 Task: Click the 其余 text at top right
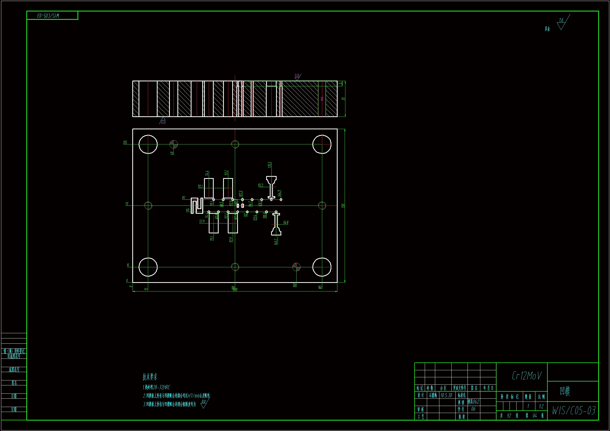pos(547,29)
